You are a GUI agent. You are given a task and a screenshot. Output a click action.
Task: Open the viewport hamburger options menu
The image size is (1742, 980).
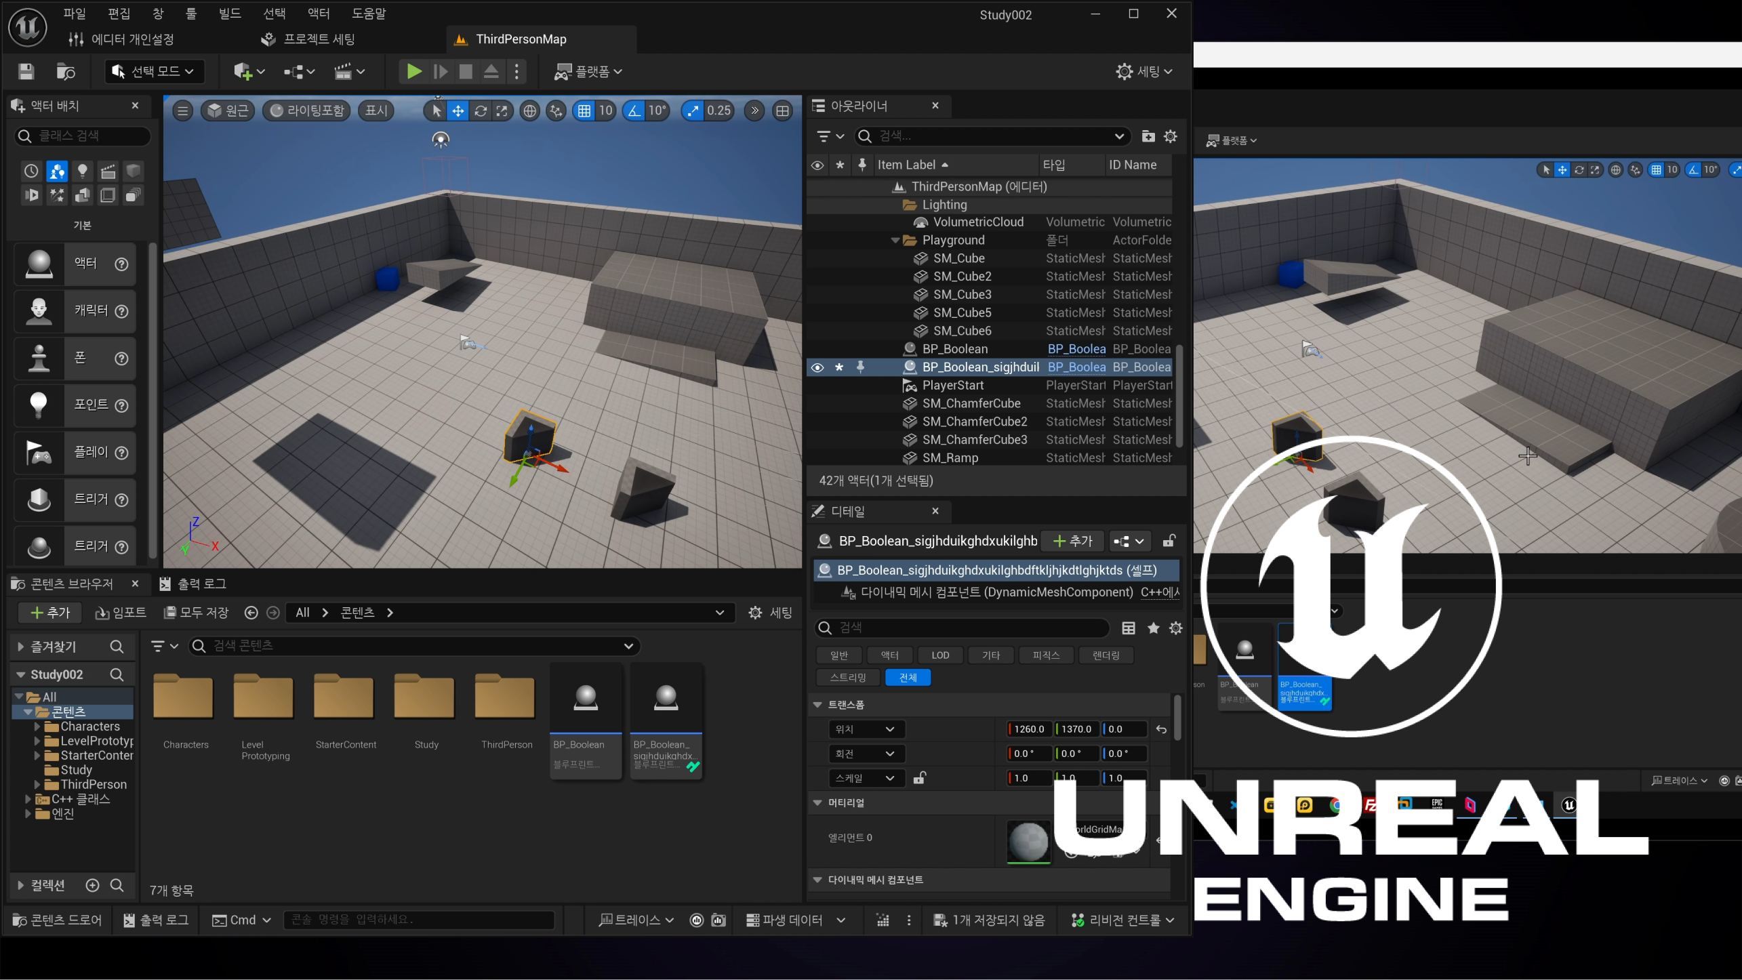coord(182,110)
